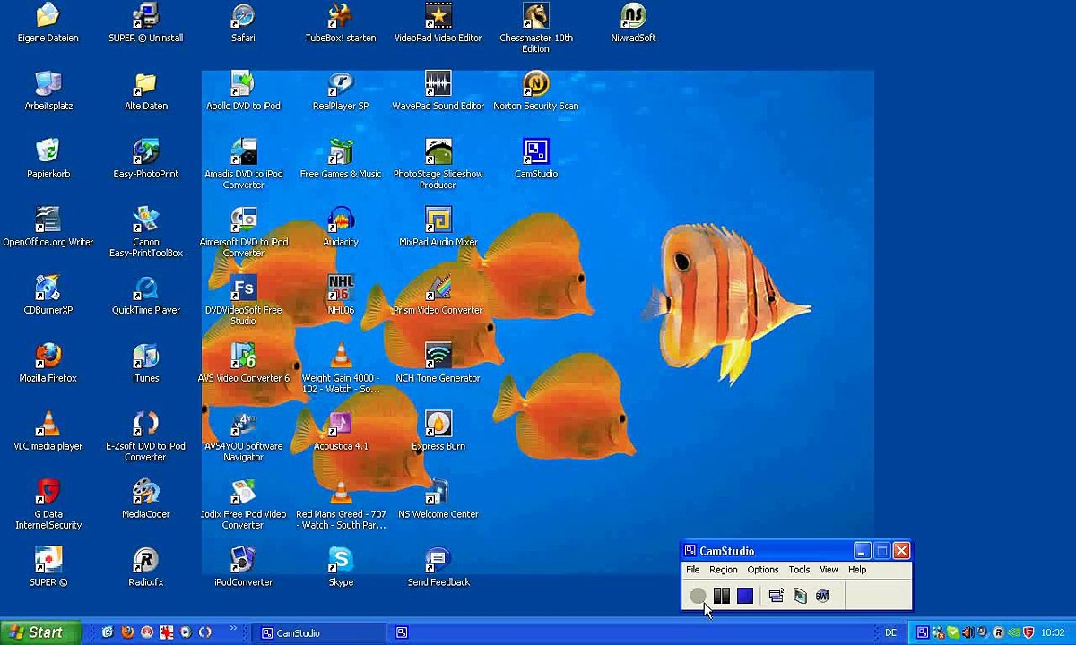Select the CamStudio taskbar button
Screen dimensions: 1076x645
tap(319, 632)
